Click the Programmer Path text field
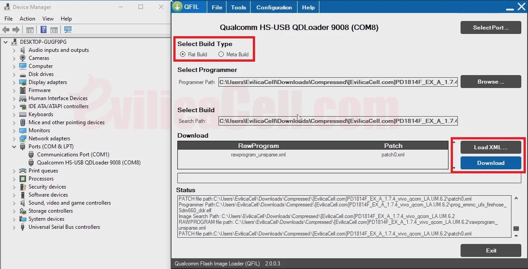This screenshot has width=528, height=269. coord(338,82)
